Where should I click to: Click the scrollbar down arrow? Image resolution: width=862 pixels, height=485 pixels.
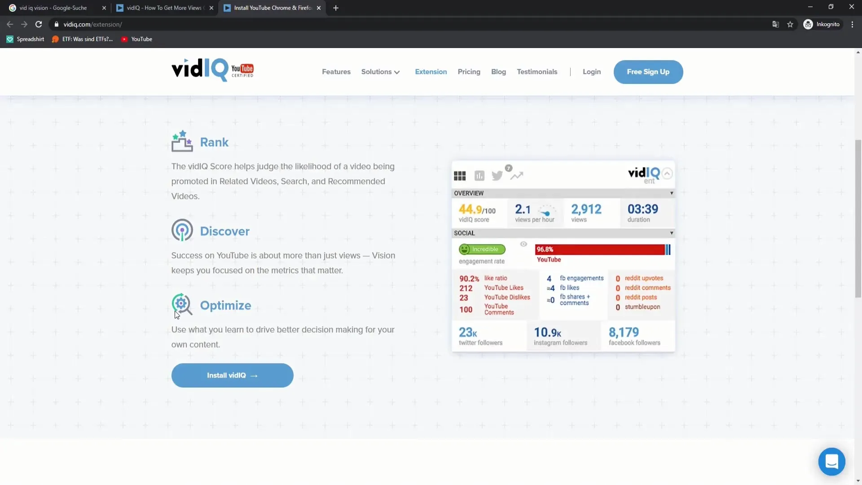pyautogui.click(x=858, y=481)
